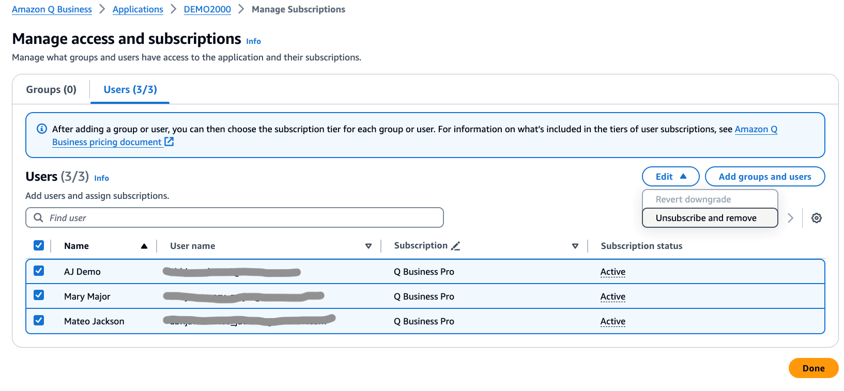Screen dimensions: 844x391
Task: Select Revert downgrade menu option
Action: click(710, 199)
